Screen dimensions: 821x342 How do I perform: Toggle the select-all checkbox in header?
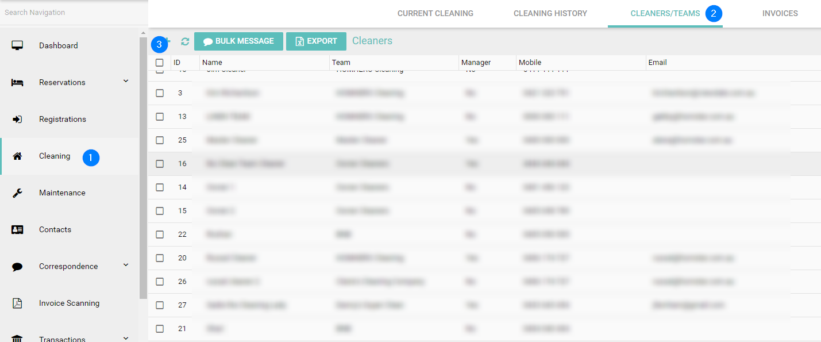pyautogui.click(x=160, y=63)
